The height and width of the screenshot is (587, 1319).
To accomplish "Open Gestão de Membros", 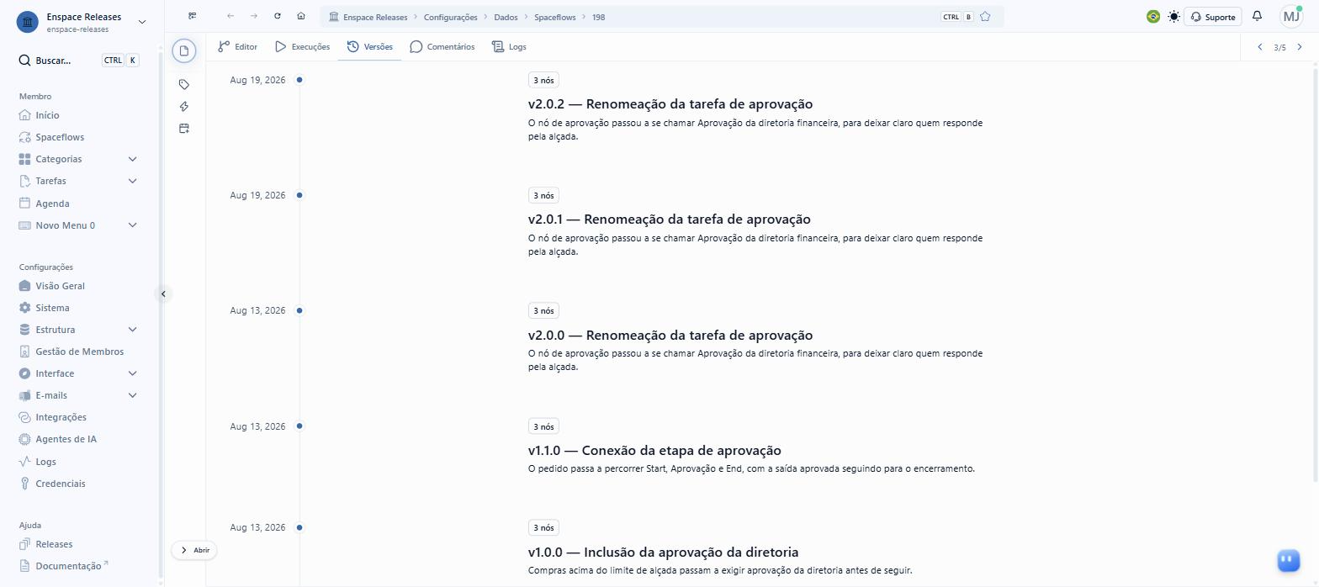I will (x=79, y=352).
